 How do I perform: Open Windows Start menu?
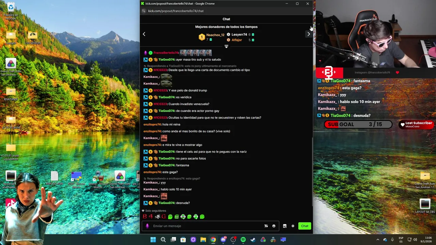pyautogui.click(x=153, y=240)
